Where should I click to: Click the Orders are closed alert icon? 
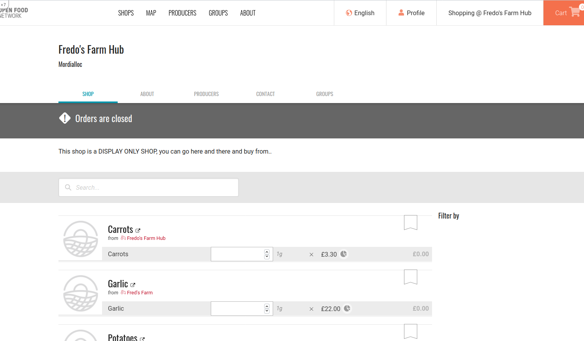[65, 118]
